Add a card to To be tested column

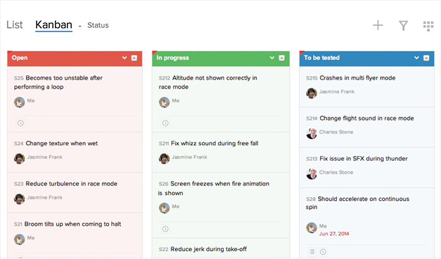(427, 58)
